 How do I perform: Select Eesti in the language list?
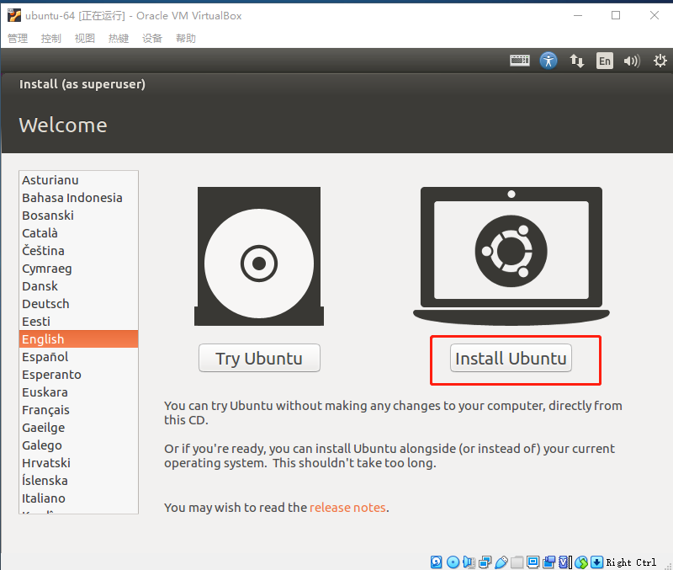click(78, 322)
